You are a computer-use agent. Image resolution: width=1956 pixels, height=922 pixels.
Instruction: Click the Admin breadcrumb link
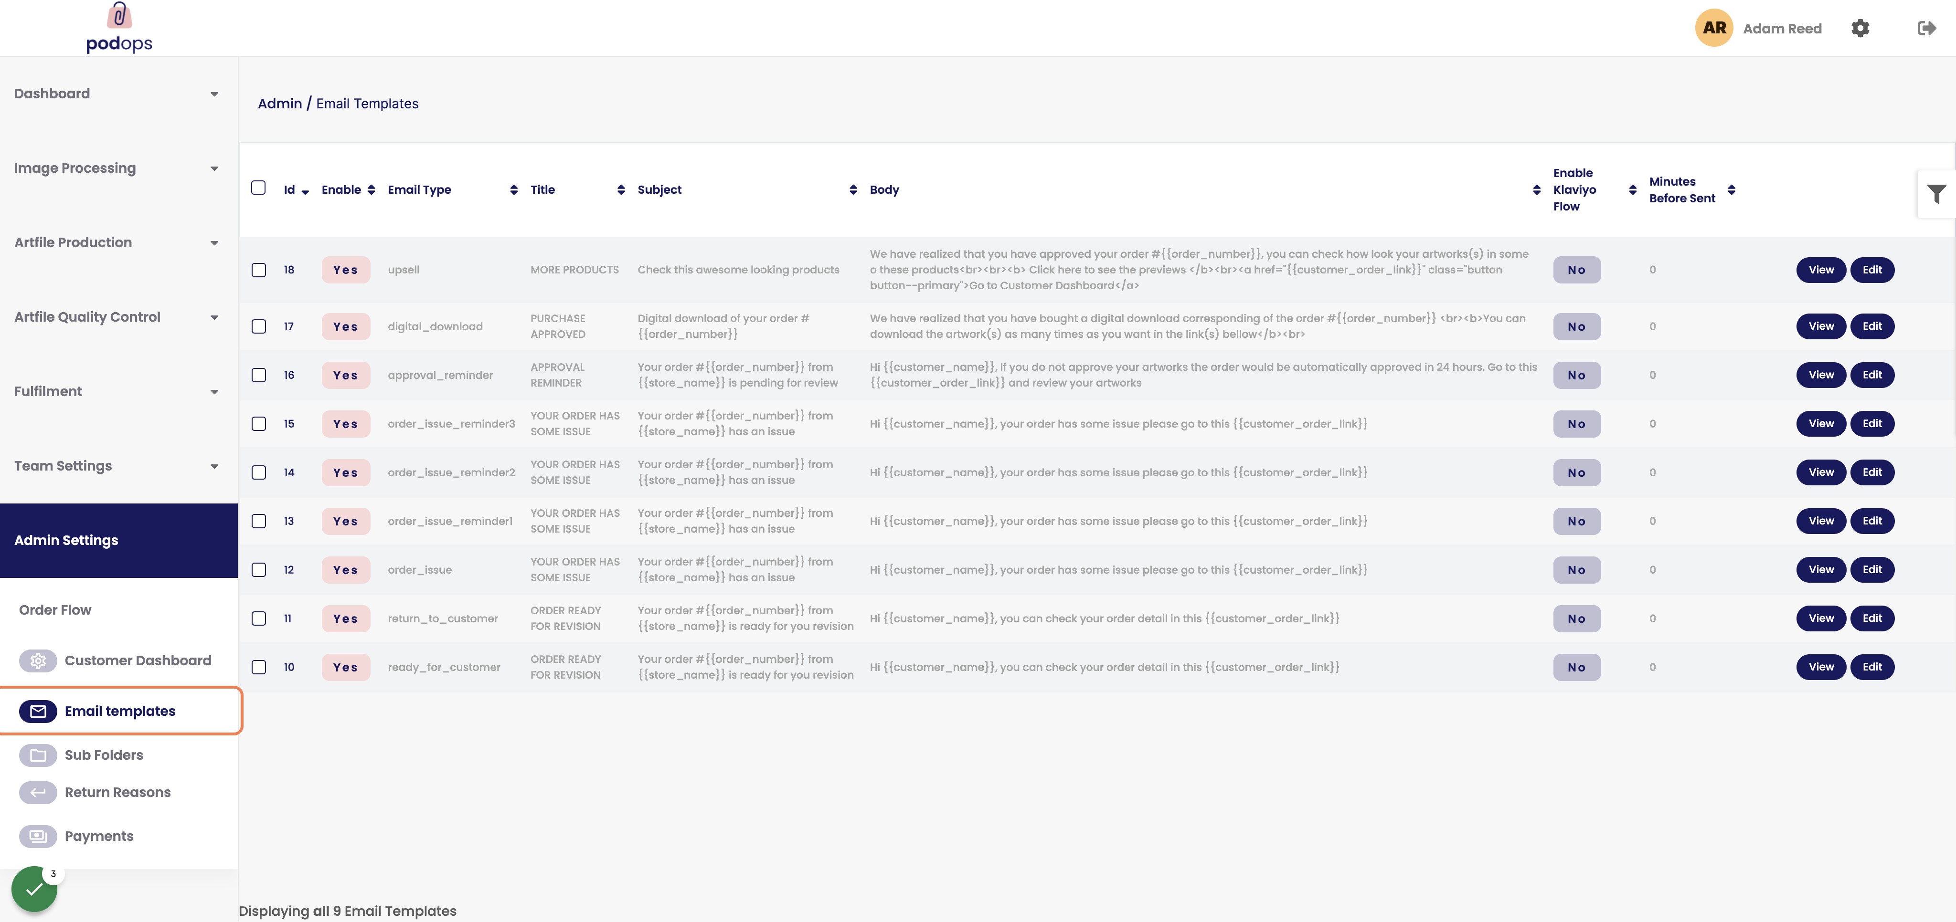(279, 103)
